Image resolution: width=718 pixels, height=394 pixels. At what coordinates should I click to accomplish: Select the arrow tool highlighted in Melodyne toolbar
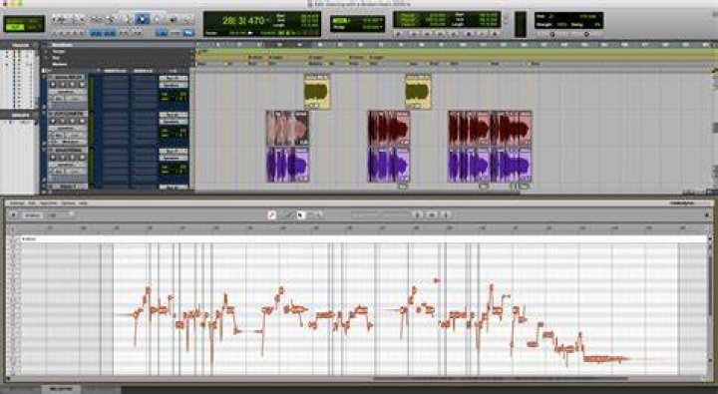pyautogui.click(x=301, y=214)
